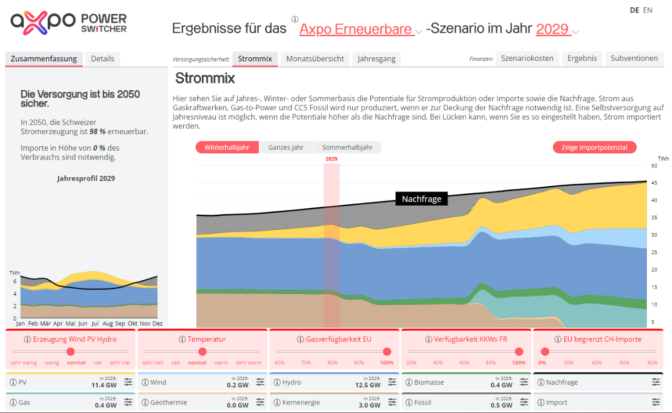Select the Ganzes Jahr view option

pos(286,147)
